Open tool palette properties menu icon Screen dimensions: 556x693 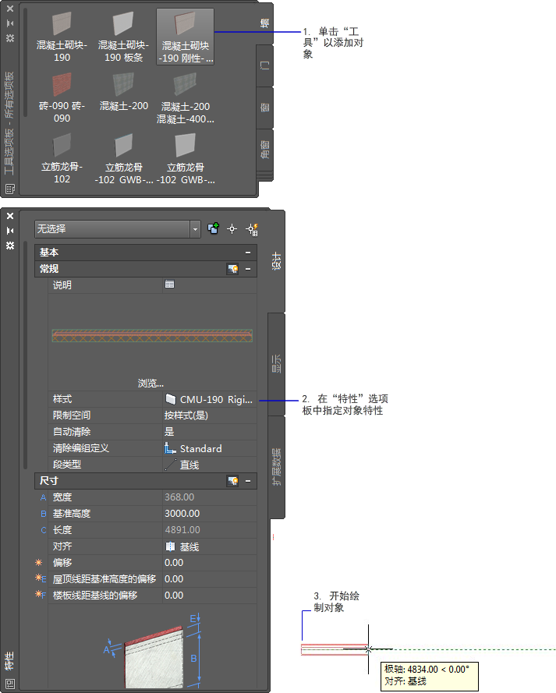[x=10, y=38]
